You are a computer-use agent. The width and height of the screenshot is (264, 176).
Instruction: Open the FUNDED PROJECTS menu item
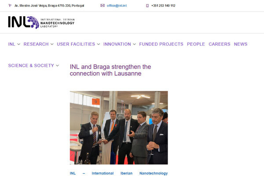(x=161, y=44)
